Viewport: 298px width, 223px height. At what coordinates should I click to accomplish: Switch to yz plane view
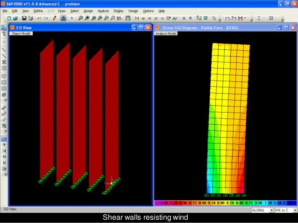click(156, 18)
